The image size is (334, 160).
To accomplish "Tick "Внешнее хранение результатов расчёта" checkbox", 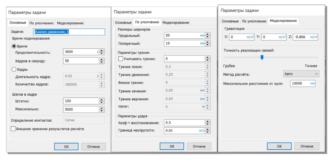I will pyautogui.click(x=13, y=129).
